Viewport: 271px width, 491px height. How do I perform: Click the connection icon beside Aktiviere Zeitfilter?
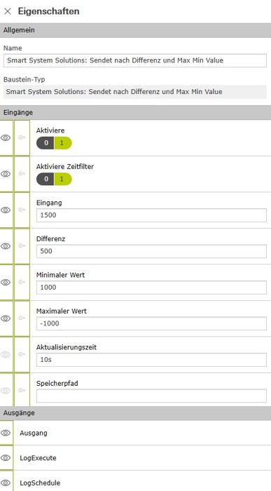(22, 173)
